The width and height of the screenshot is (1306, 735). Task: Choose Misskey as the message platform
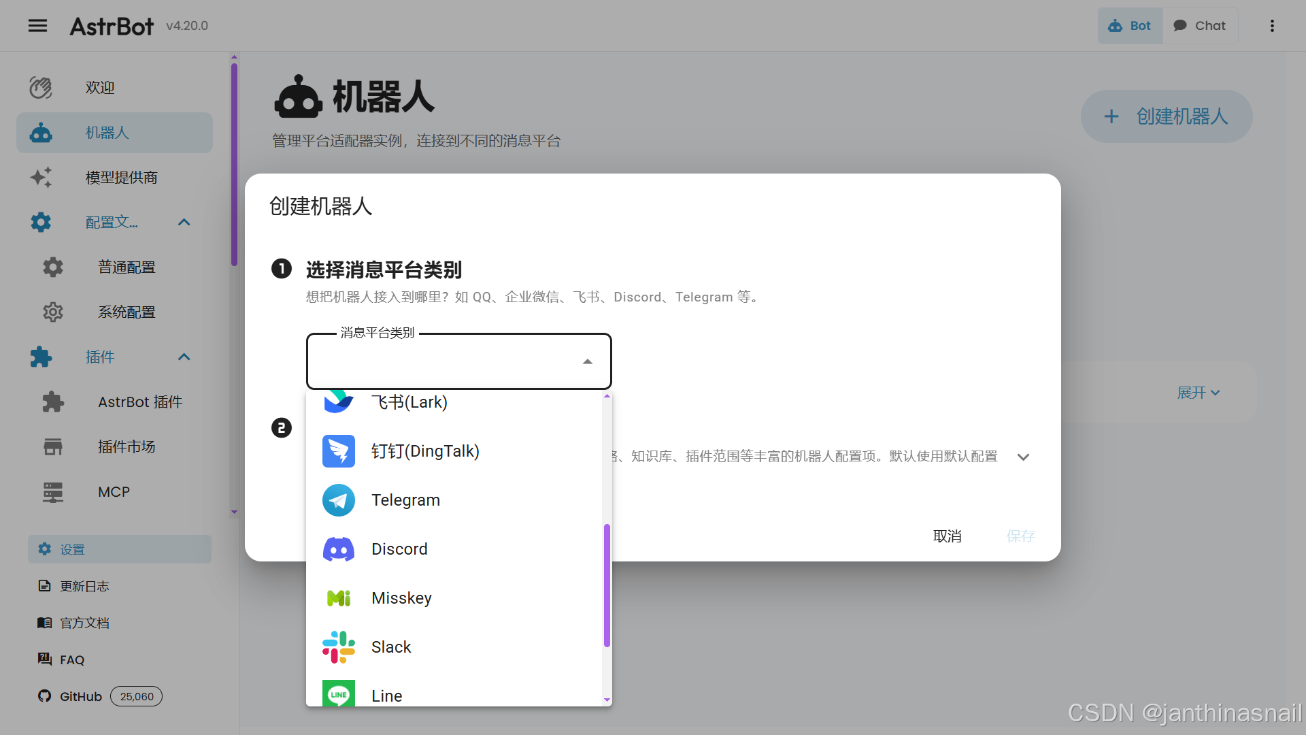click(x=454, y=598)
